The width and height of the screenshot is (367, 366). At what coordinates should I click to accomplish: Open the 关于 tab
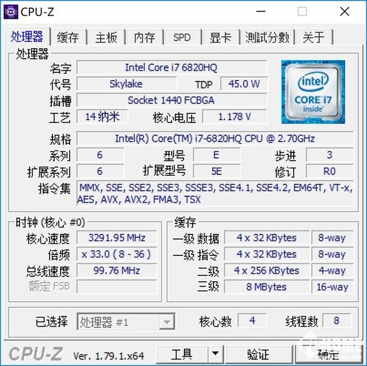point(314,37)
